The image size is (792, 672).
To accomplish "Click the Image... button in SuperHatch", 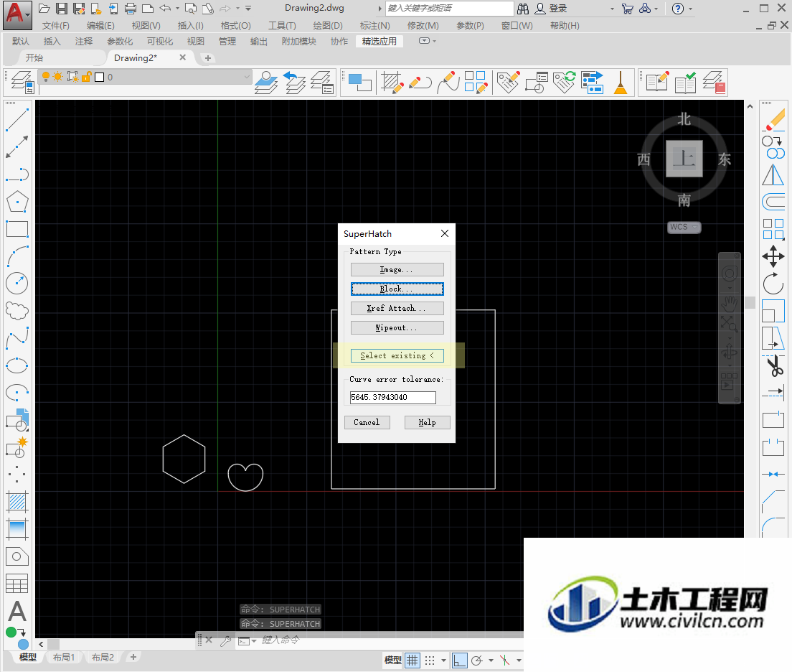I will click(x=397, y=269).
